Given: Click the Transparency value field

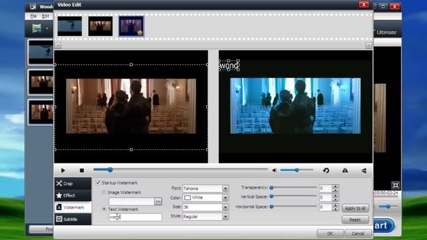Looking at the screenshot, I should tap(326, 188).
